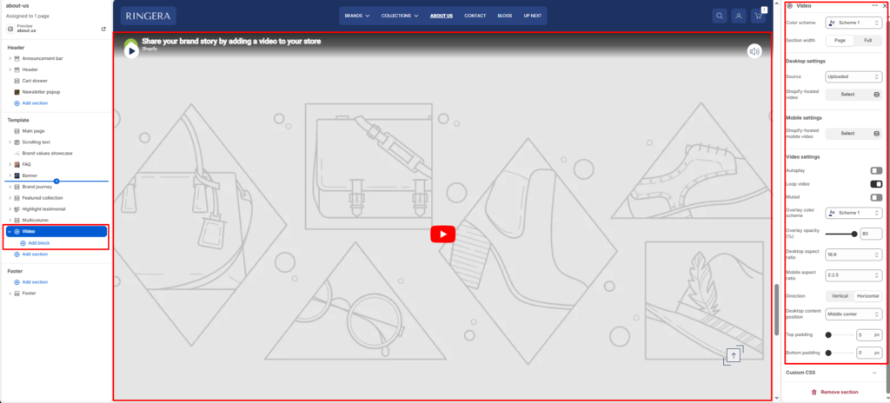Click the scroll-to-top arrow icon
This screenshot has height=403, width=890.
coord(734,354)
